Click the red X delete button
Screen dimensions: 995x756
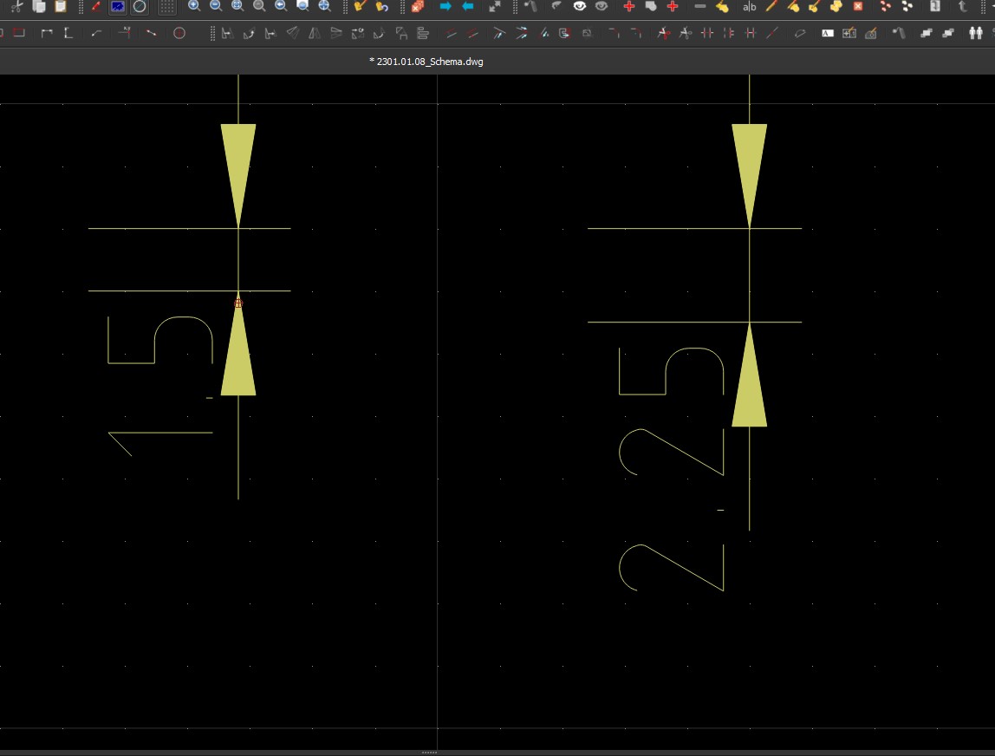[x=858, y=6]
